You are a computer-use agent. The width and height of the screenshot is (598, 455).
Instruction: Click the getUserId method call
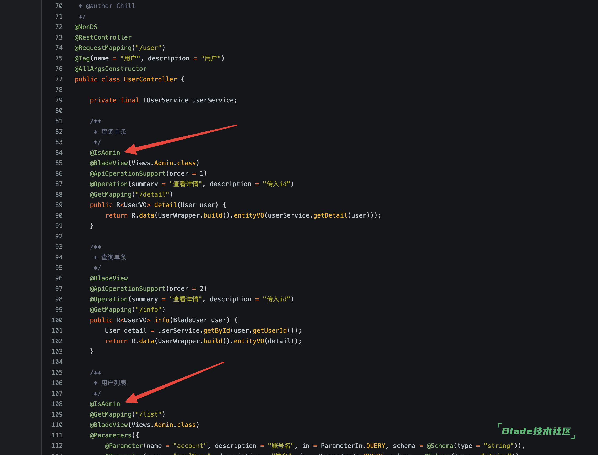pos(270,331)
